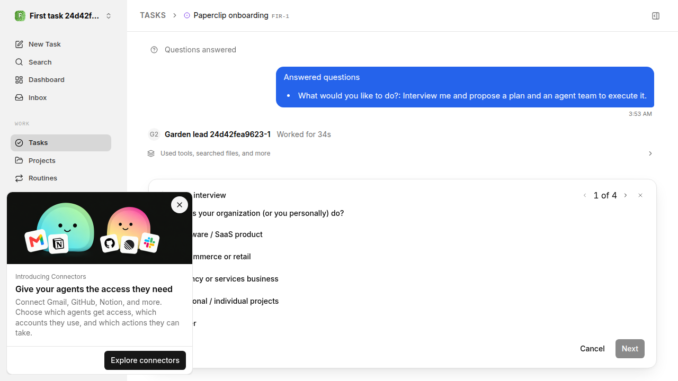Image resolution: width=678 pixels, height=381 pixels.
Task: Click the Routines loop icon
Action: 19,178
